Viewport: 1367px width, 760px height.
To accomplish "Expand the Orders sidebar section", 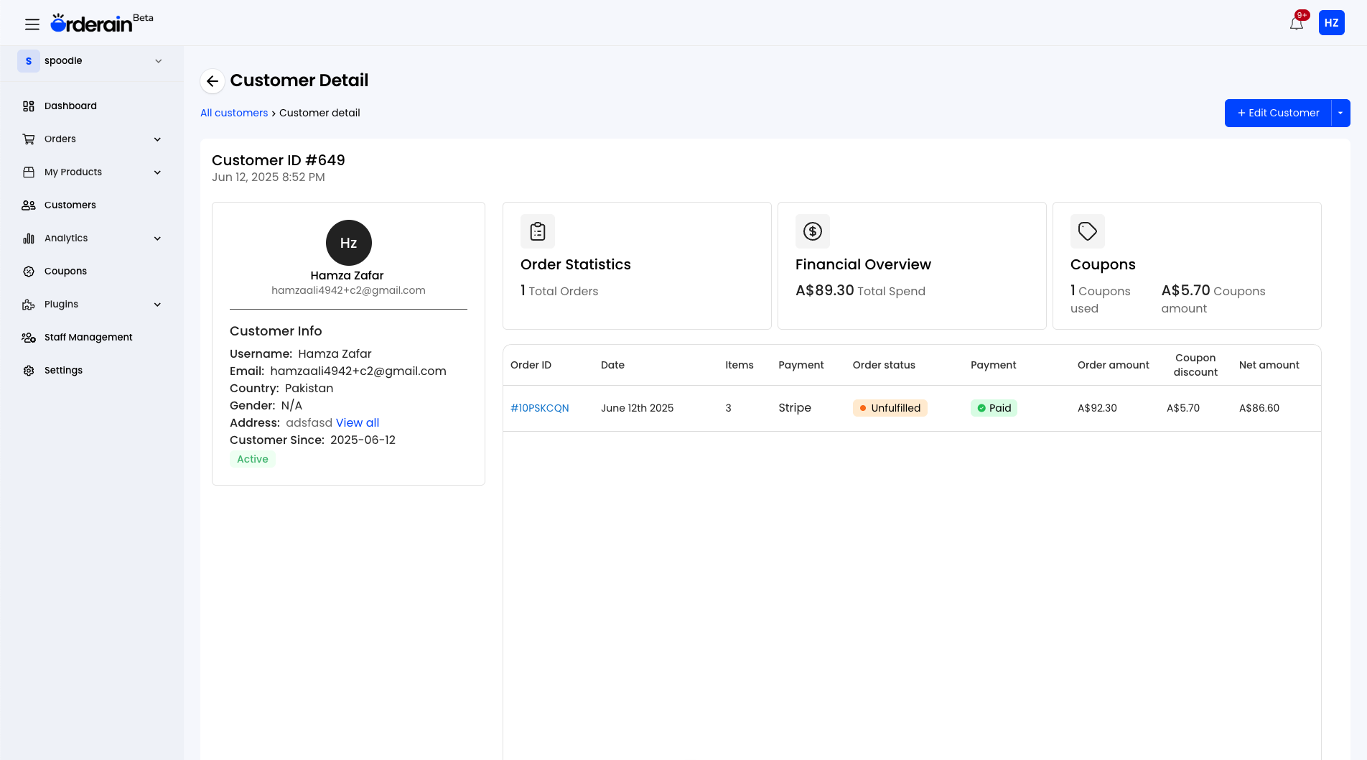I will click(x=157, y=139).
